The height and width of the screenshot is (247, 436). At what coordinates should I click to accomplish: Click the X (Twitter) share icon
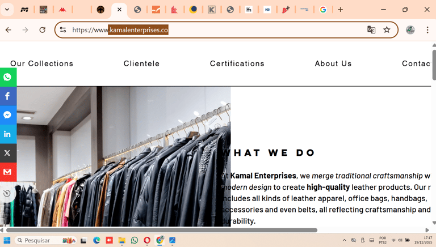pyautogui.click(x=8, y=153)
